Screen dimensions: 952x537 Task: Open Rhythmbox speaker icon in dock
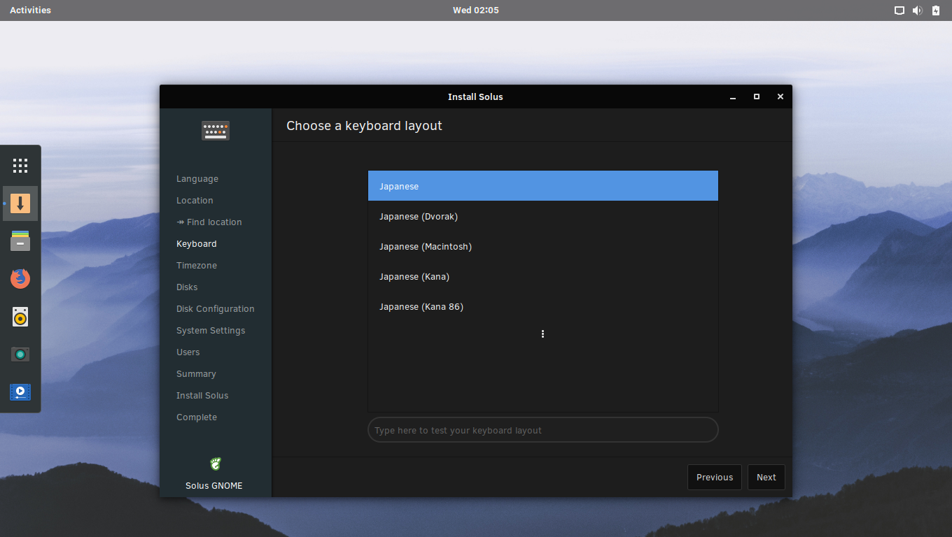20,317
